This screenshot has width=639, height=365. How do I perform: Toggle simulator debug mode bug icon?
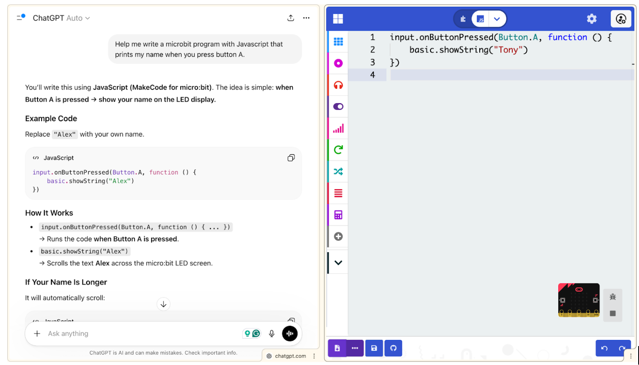tap(612, 297)
